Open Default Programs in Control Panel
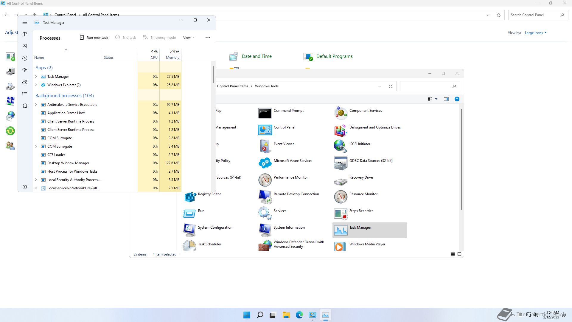This screenshot has height=322, width=572. [x=328, y=56]
